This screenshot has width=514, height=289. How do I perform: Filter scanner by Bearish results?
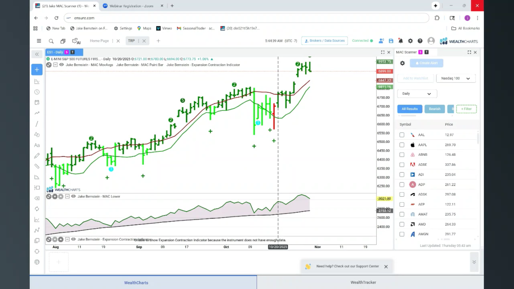pos(434,109)
